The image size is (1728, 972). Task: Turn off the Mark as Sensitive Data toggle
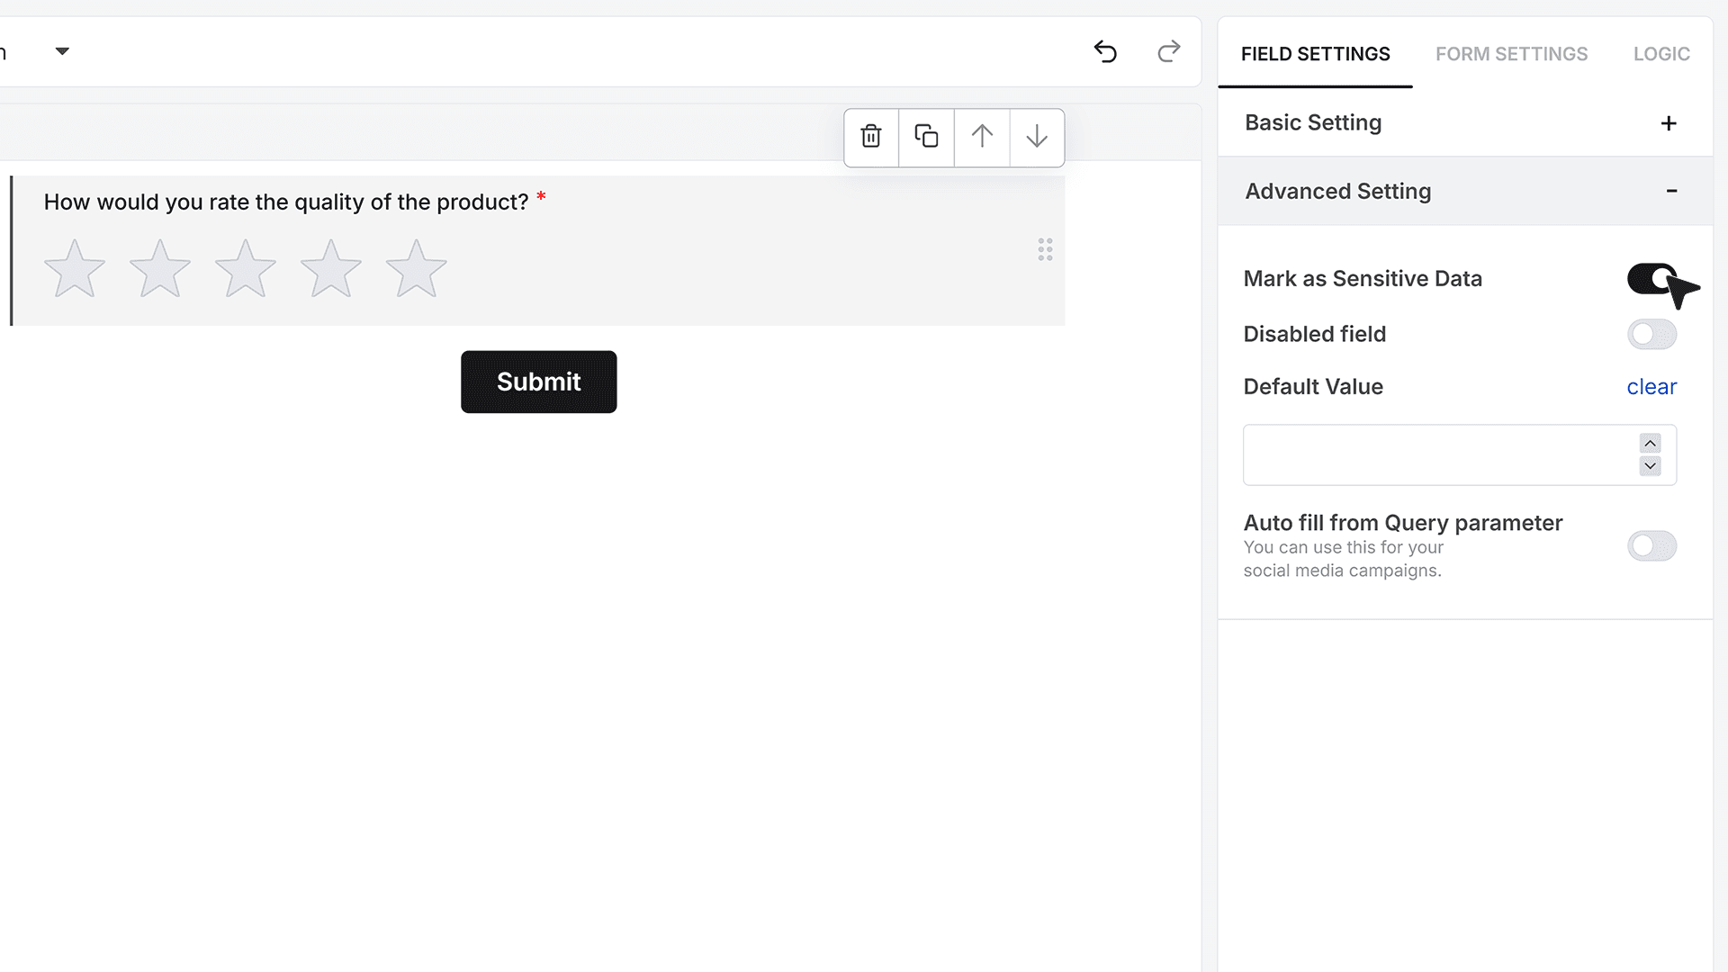[1651, 279]
